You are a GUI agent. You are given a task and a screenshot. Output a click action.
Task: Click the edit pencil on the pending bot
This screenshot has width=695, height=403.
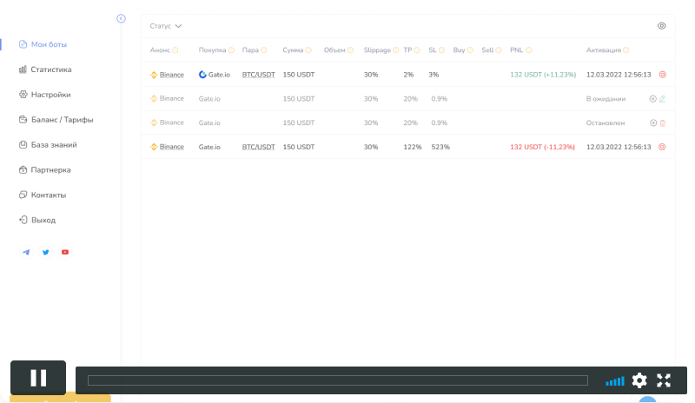click(663, 99)
